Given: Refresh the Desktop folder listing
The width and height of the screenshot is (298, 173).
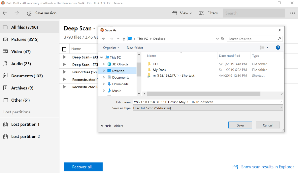Looking at the screenshot, I should [223, 39].
